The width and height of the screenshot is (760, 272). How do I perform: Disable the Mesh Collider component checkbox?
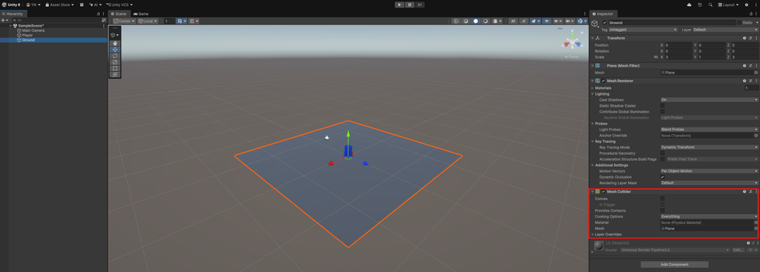click(x=603, y=192)
